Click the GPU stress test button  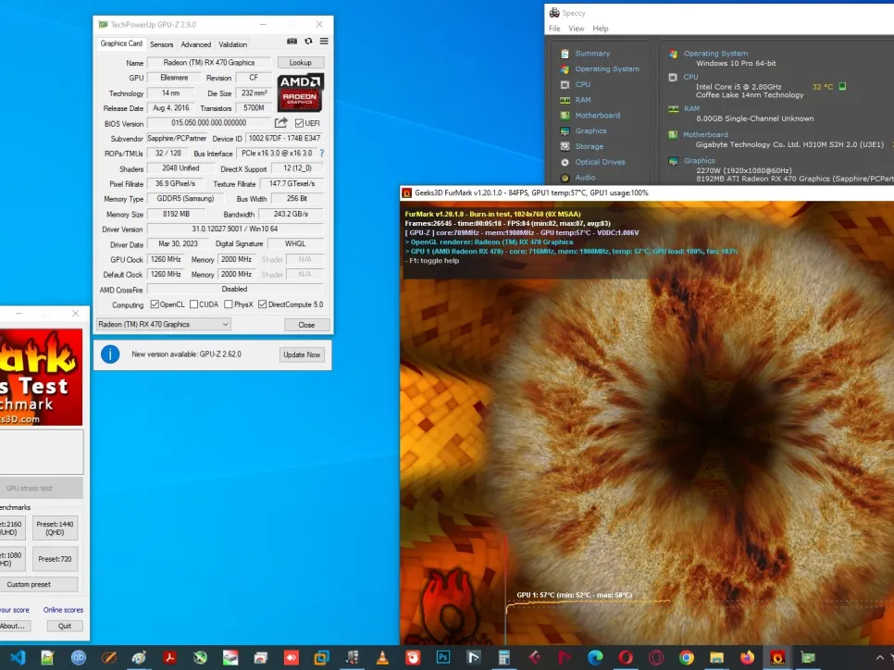(x=41, y=489)
